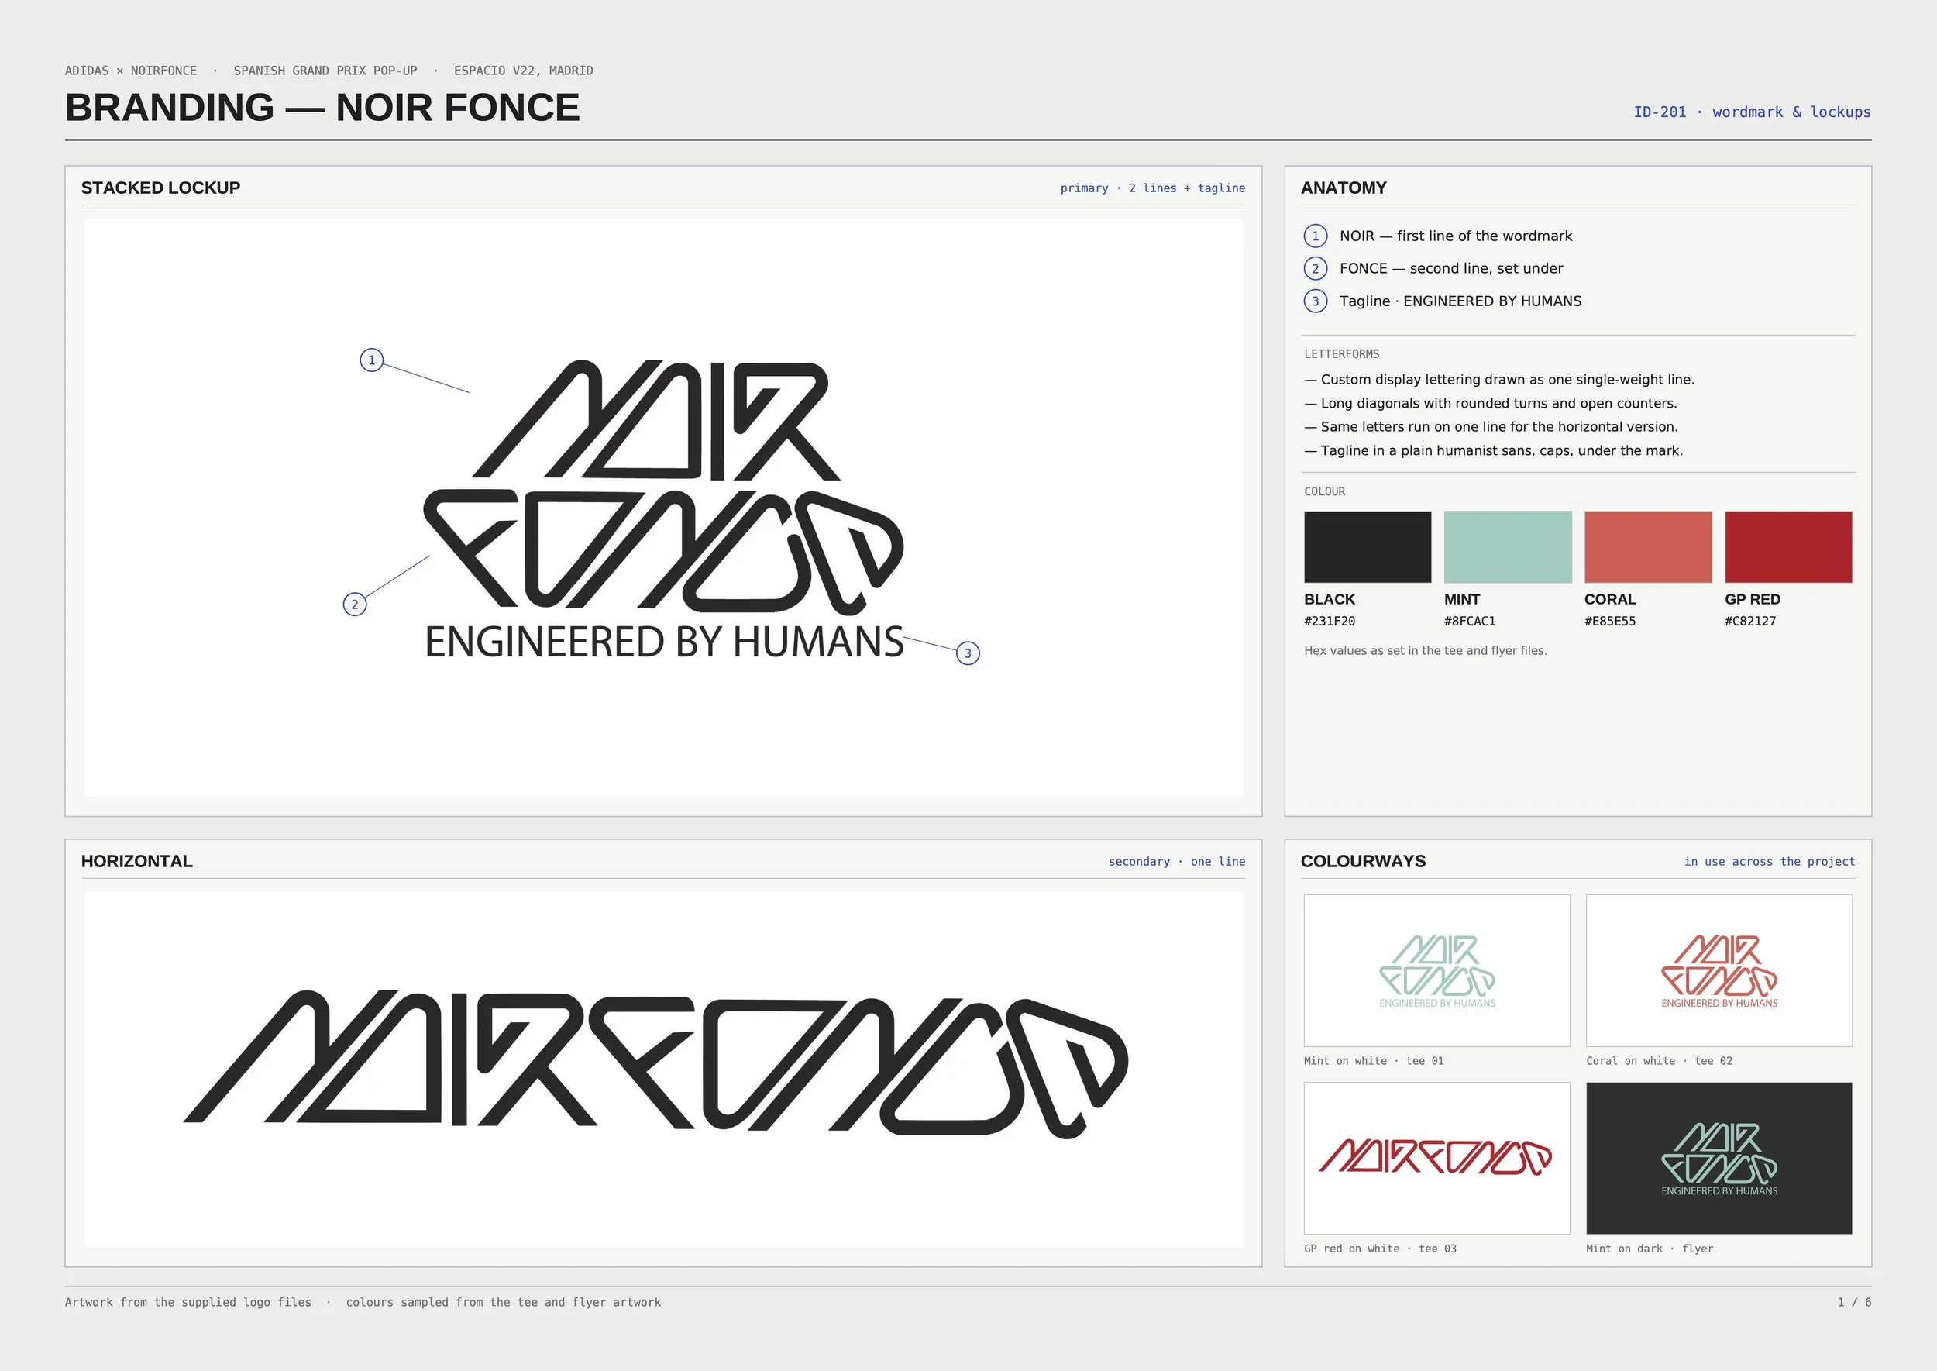Select the GP RED colour swatch
Viewport: 1937px width, 1371px height.
pyautogui.click(x=1787, y=546)
